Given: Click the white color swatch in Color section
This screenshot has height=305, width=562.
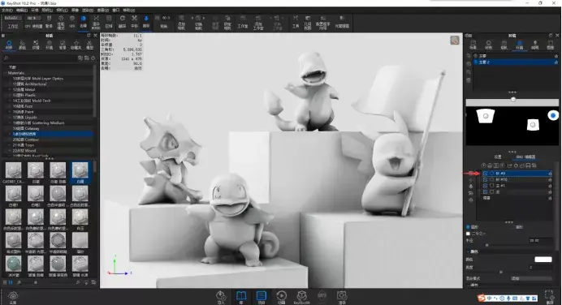Looking at the screenshot, I should pyautogui.click(x=543, y=260).
